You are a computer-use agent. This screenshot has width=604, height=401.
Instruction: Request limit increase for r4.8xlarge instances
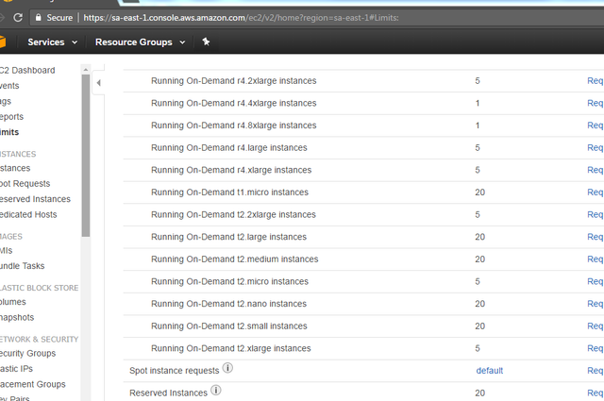596,125
